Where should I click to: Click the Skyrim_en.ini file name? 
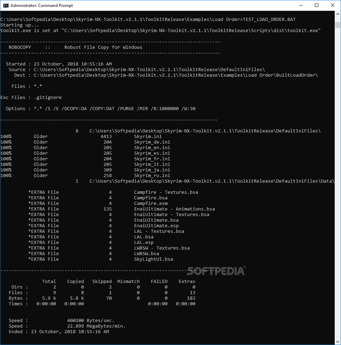pos(152,148)
